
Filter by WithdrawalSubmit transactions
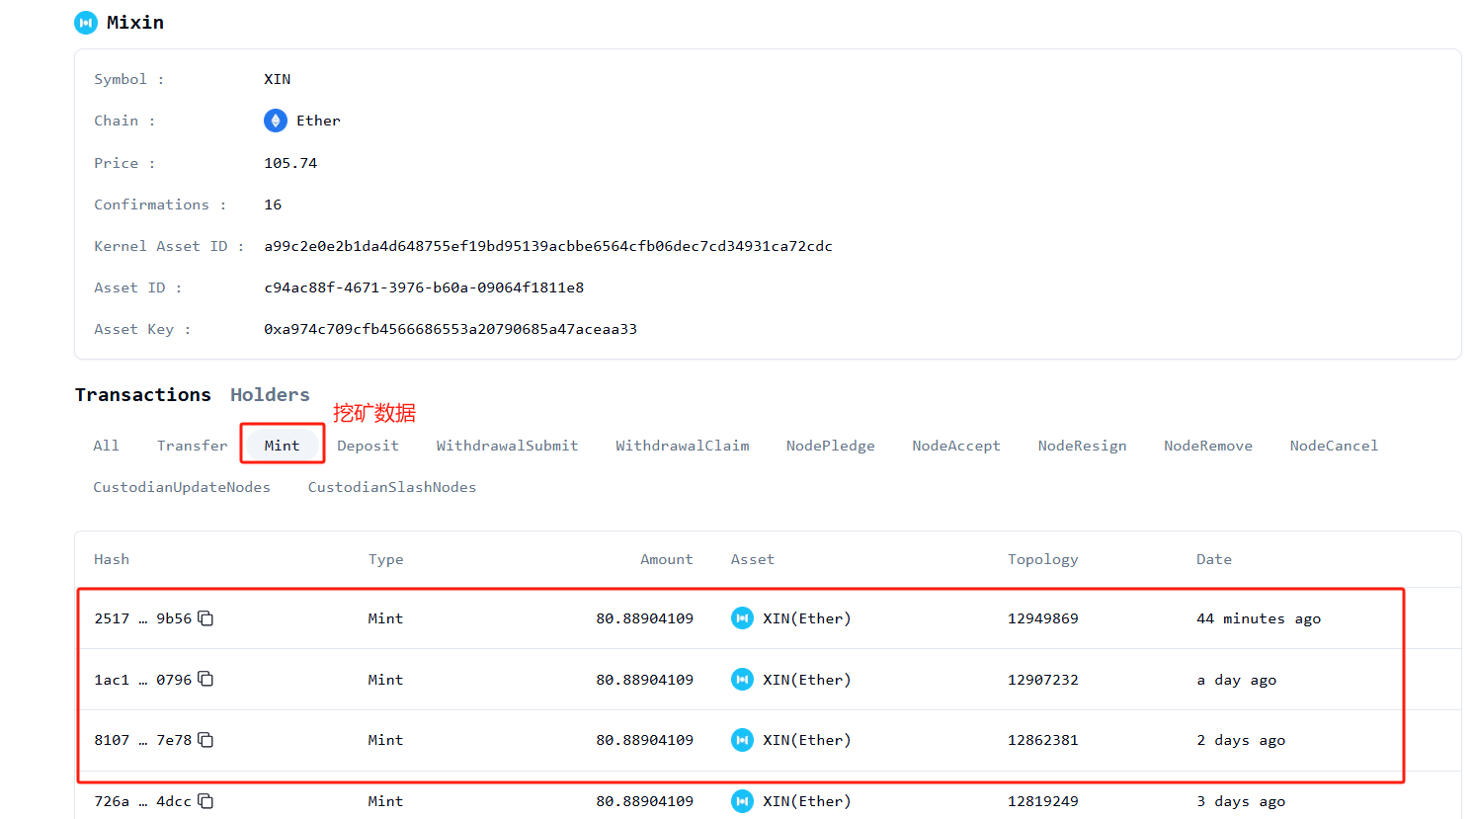pos(507,446)
